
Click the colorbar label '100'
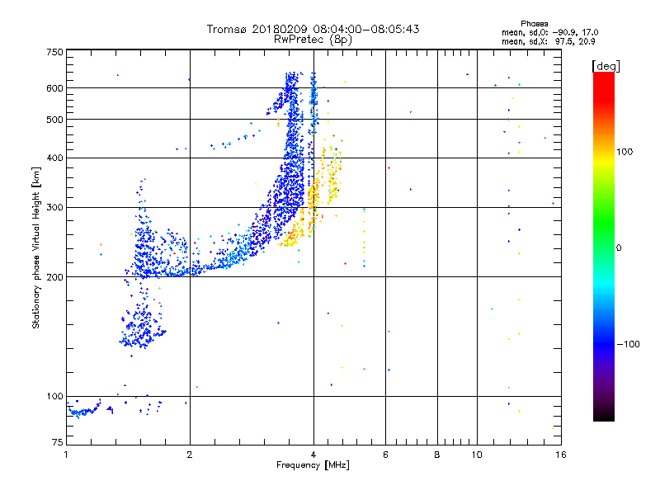tap(625, 152)
